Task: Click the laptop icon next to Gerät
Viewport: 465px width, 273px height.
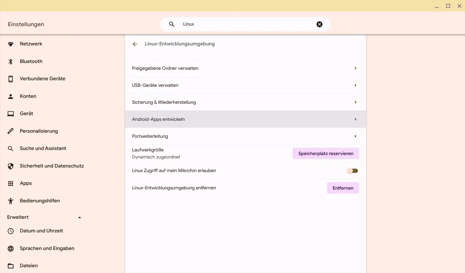Action: click(11, 114)
